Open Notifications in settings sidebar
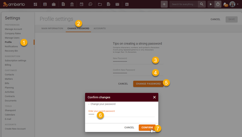This screenshot has height=137, width=242. point(11,47)
